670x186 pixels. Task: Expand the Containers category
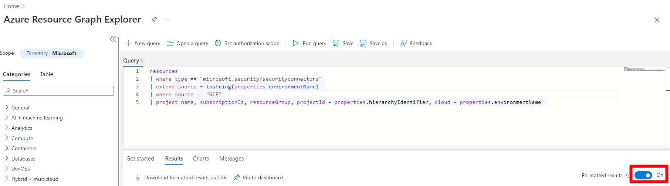(7, 148)
